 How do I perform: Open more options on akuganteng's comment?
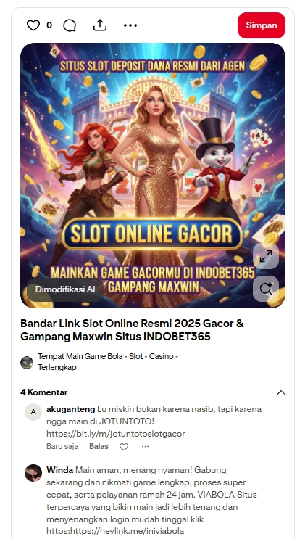[146, 447]
